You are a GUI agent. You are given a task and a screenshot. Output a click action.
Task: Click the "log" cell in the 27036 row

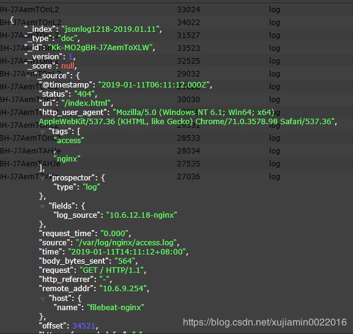[275, 176]
